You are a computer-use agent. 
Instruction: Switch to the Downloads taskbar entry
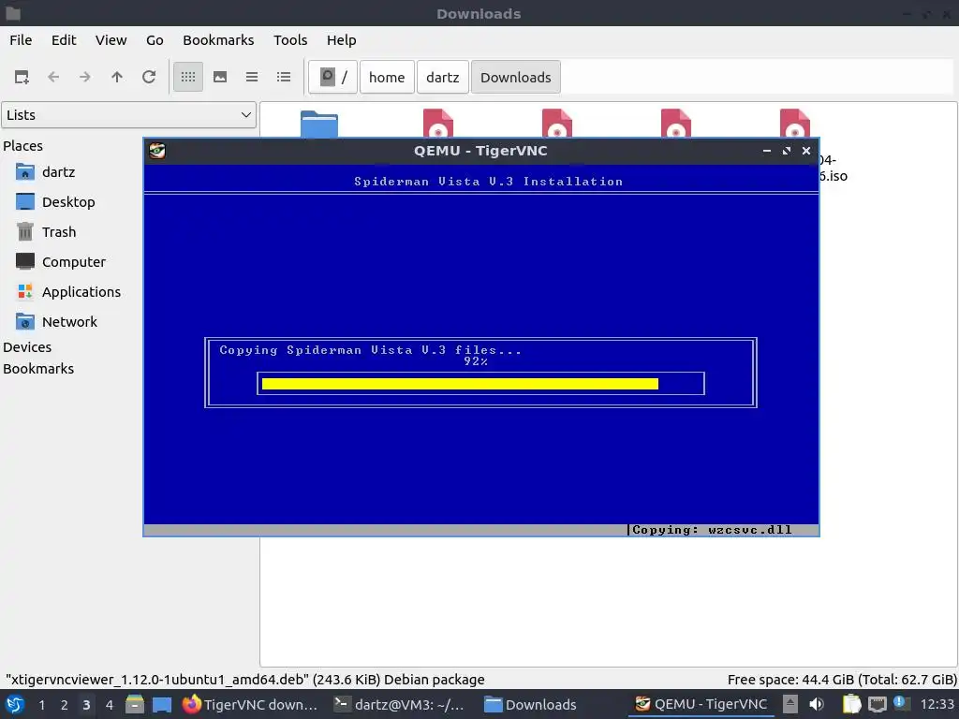click(x=530, y=705)
